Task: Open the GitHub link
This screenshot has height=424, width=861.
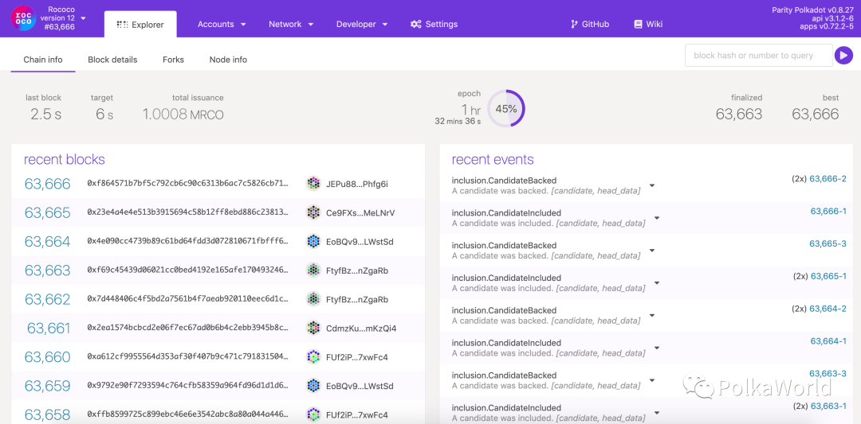Action: 590,24
